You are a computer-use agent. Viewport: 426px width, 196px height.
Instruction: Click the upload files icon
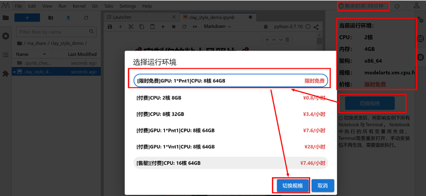(68, 18)
